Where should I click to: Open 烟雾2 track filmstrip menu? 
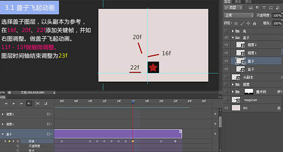49,114
